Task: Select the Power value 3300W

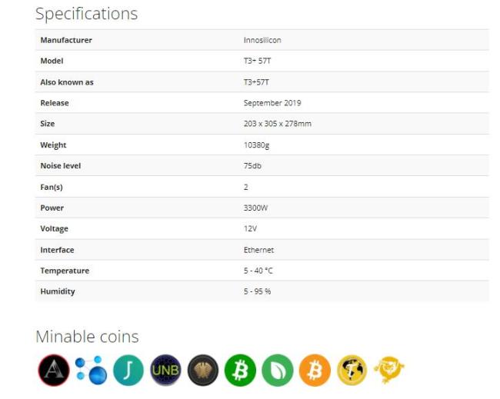Action: click(x=255, y=208)
